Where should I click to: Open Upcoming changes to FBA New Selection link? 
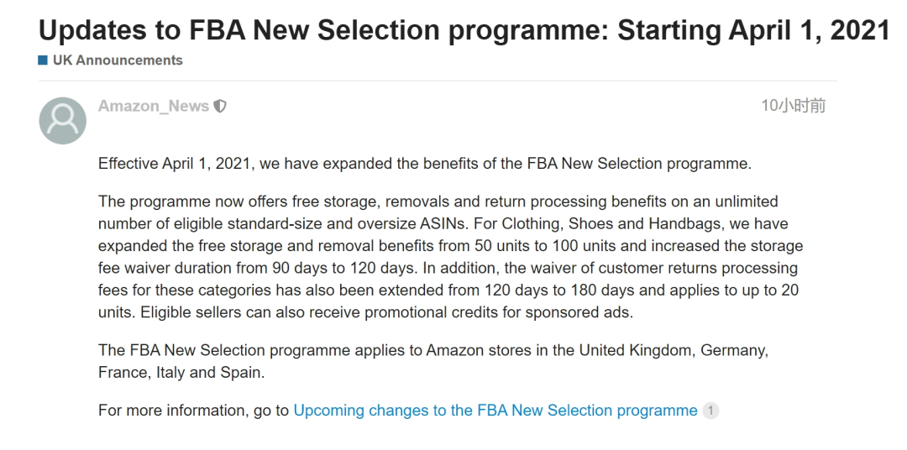click(495, 411)
